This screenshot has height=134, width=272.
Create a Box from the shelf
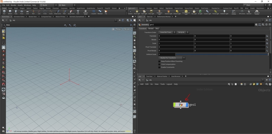click(4, 12)
